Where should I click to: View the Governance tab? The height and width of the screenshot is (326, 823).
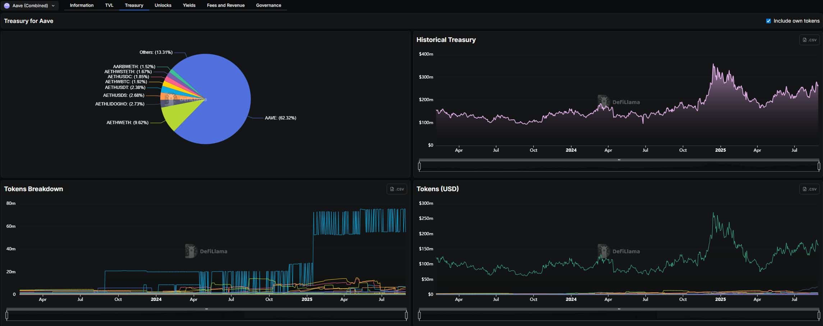[x=268, y=5]
